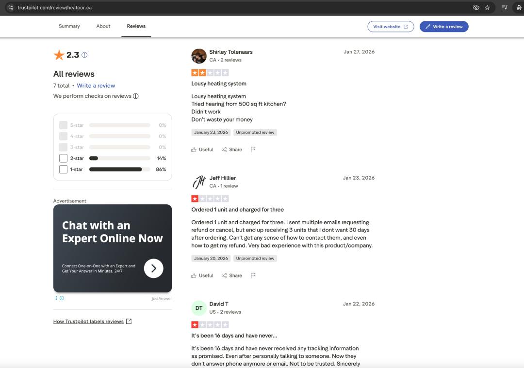Image resolution: width=524 pixels, height=368 pixels.
Task: Click info icon beside 'We perform checks on reviews'
Action: click(x=136, y=96)
